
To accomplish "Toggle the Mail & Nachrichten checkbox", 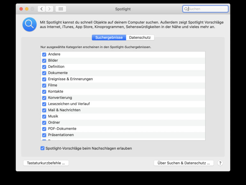I will 44,110.
